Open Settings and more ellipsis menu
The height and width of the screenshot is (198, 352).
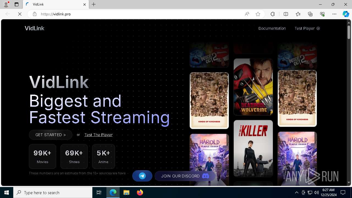point(334,14)
